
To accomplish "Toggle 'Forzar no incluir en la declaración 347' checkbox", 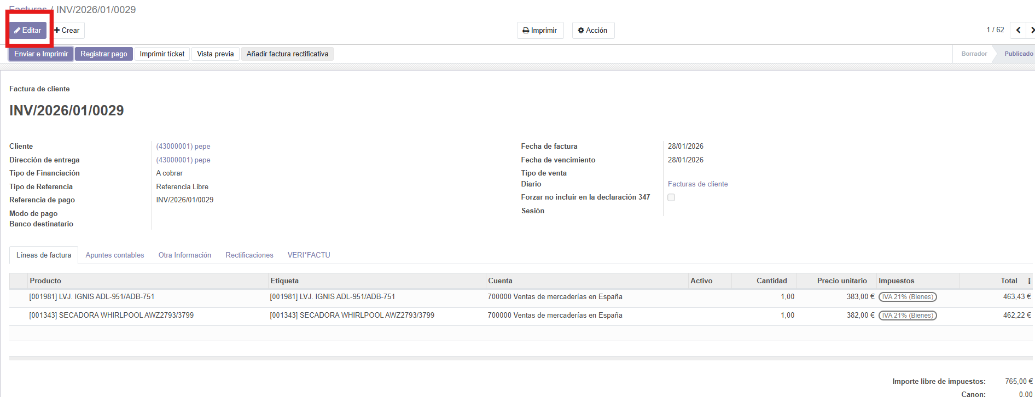I will pyautogui.click(x=671, y=197).
